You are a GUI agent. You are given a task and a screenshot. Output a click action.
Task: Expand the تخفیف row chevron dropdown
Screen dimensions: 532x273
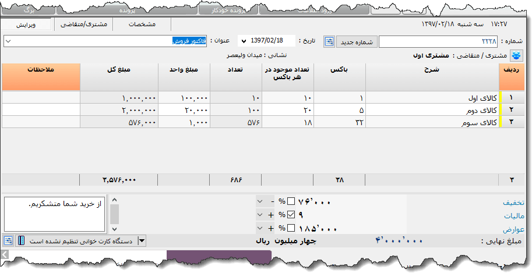pyautogui.click(x=260, y=201)
